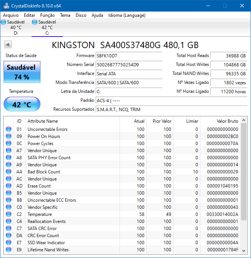Screen dimensions: 251x258
Task: Click status orb for Bad Block Count row
Action: click(x=9, y=172)
